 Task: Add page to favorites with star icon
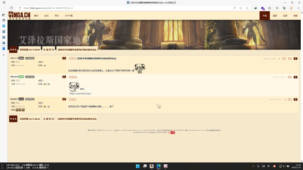[x=247, y=8]
